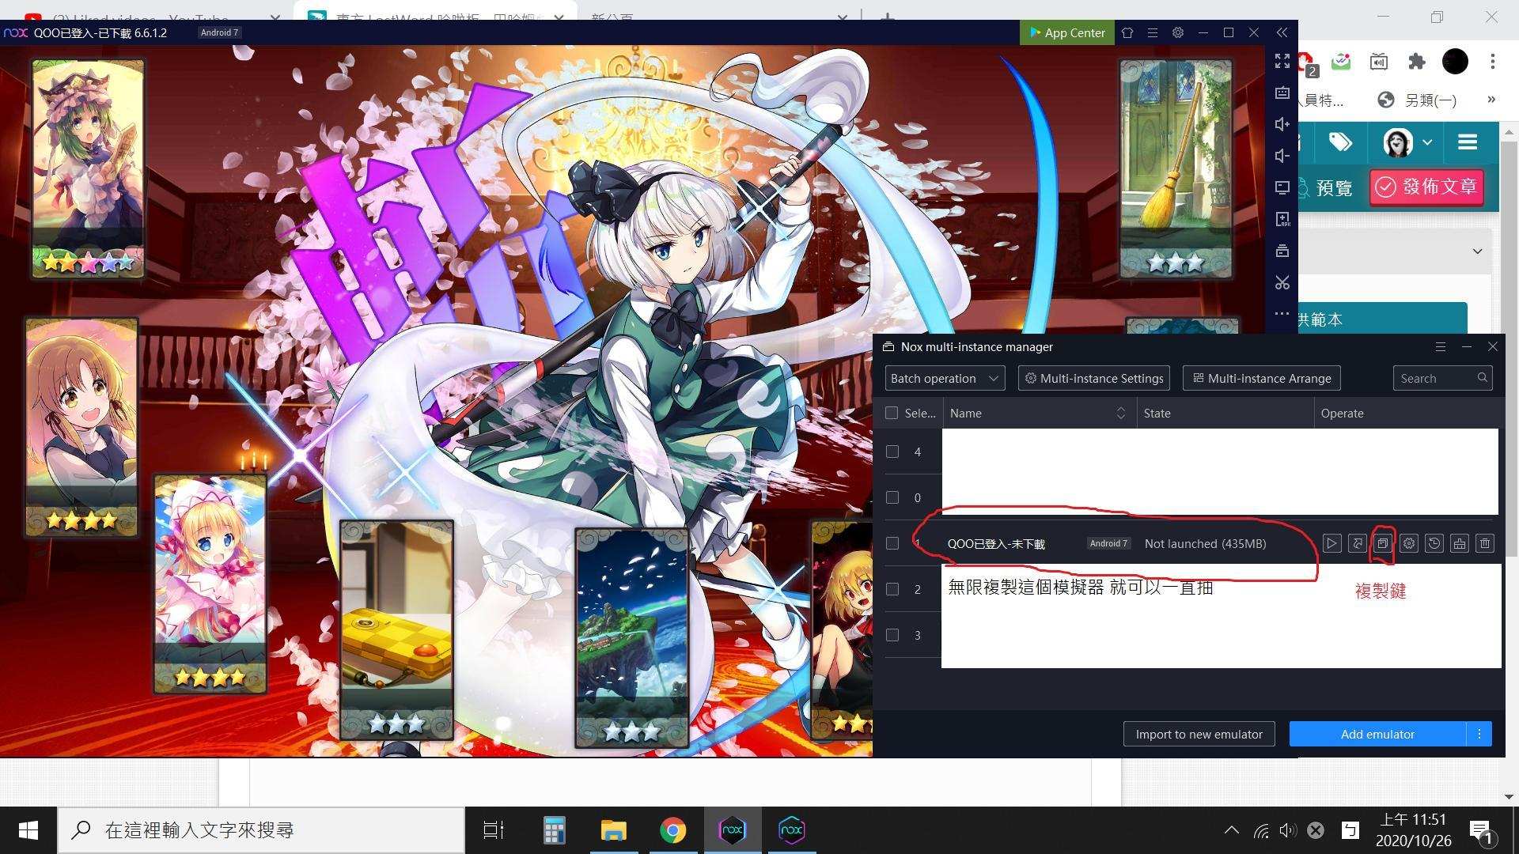
Task: Open Nox keyboard mapping tool
Action: tap(1282, 93)
